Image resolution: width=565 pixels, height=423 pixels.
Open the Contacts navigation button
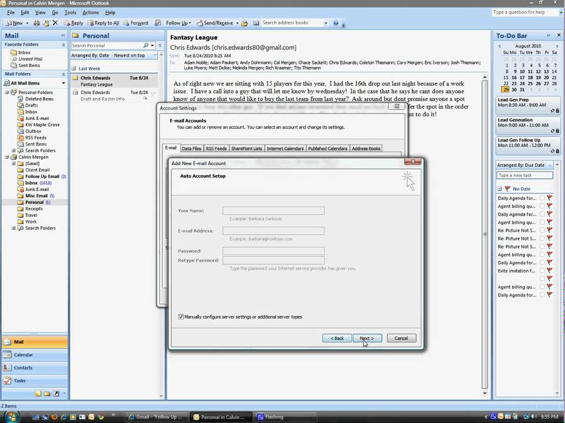tap(35, 368)
